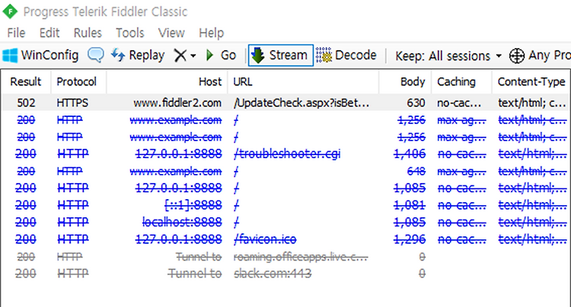Viewport: 571px width, 307px height.
Task: Click the Fiddler green diamond app icon
Action: coord(10,11)
